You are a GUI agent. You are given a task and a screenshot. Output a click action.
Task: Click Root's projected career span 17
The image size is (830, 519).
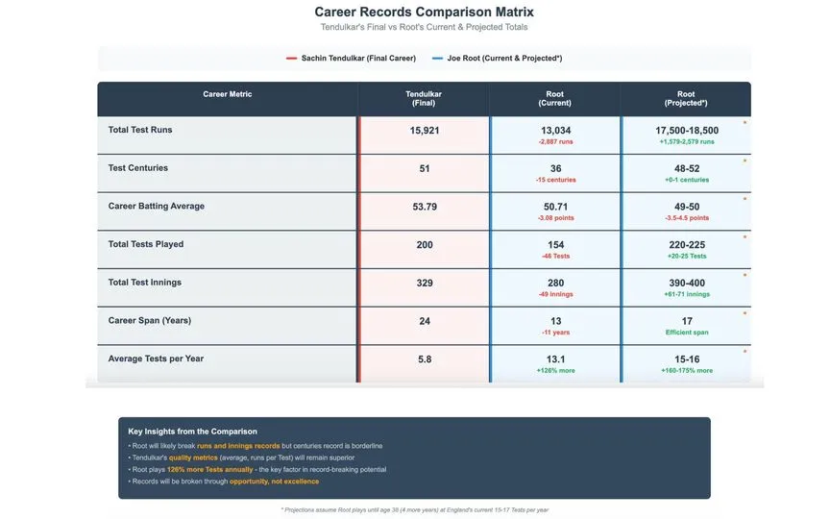(687, 321)
